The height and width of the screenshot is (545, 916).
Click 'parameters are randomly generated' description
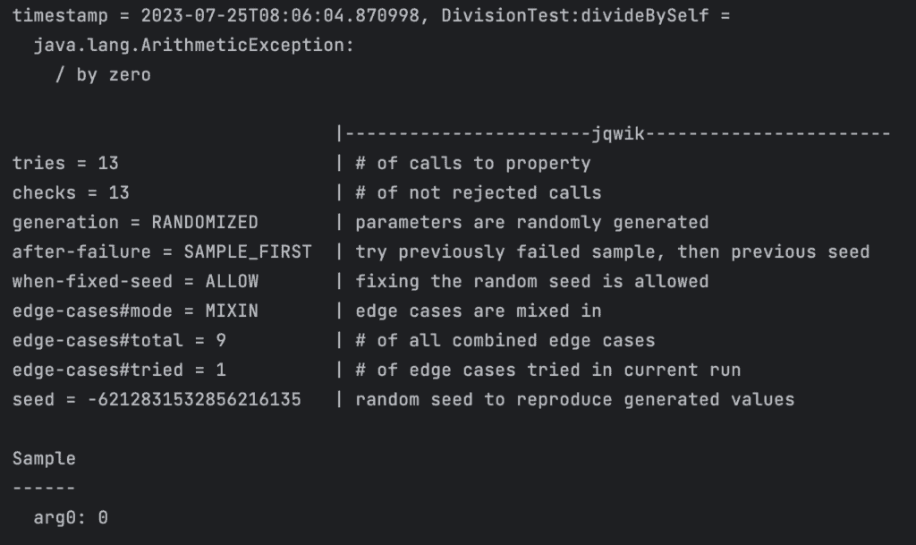click(x=531, y=223)
